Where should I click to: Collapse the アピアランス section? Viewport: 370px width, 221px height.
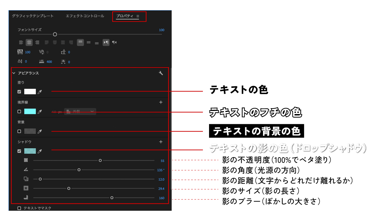(x=14, y=73)
